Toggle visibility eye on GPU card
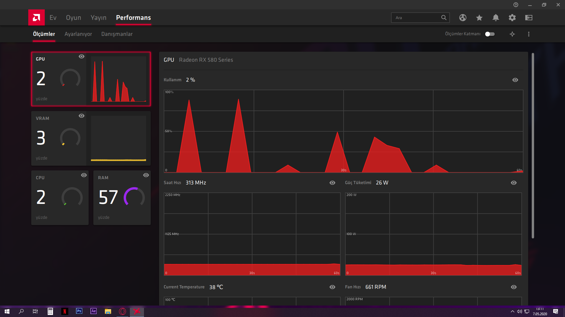Image resolution: width=565 pixels, height=317 pixels. (x=82, y=56)
